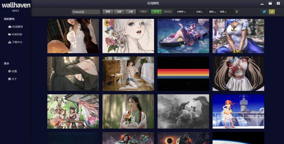This screenshot has height=144, width=284.
Task: Enable the Sketchy purity filter
Action: pyautogui.click(x=168, y=12)
